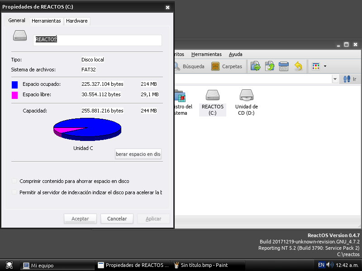The image size is (362, 271).
Task: Click the Búsqueda toolbar button
Action: coord(190,66)
